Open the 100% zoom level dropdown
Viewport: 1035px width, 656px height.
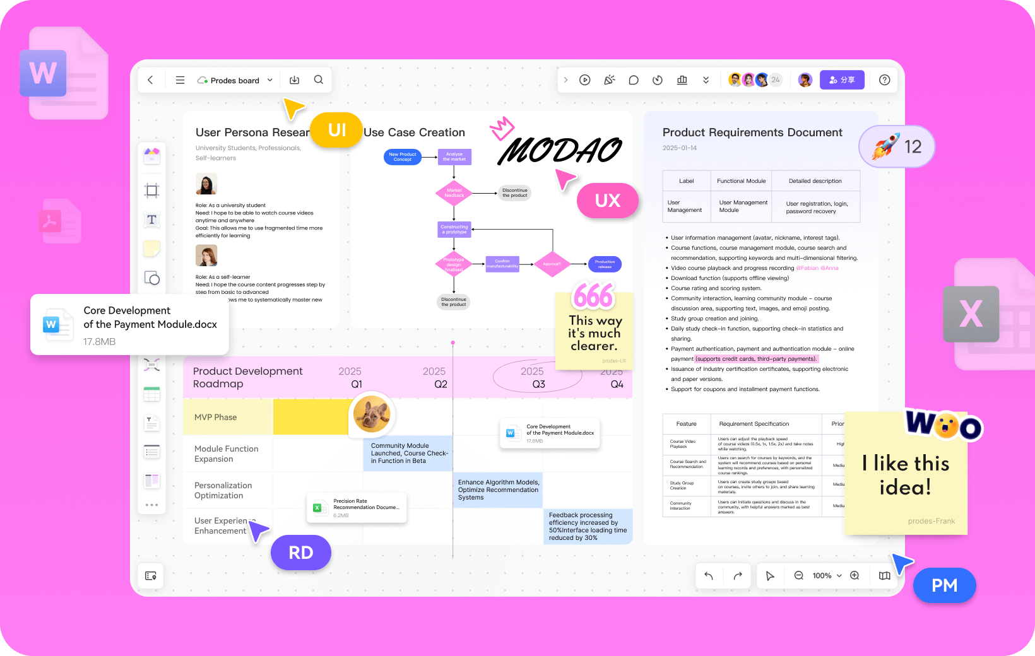(827, 576)
